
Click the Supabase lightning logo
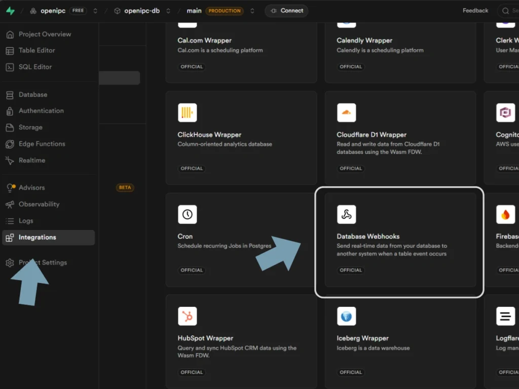10,11
